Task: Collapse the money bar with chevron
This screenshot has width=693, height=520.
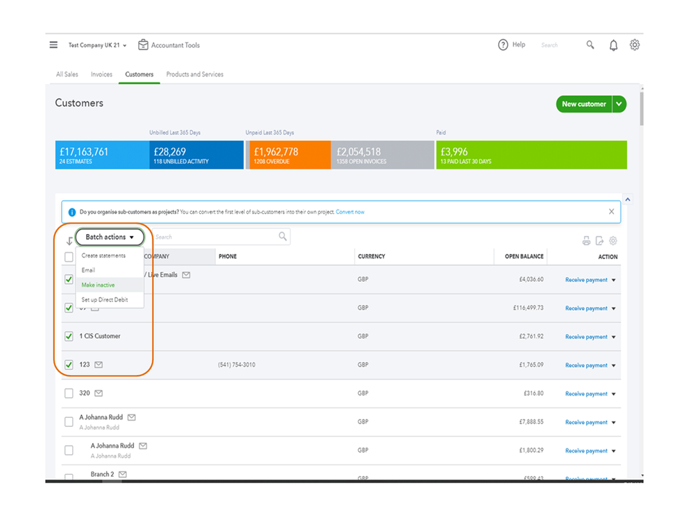Action: click(x=628, y=199)
